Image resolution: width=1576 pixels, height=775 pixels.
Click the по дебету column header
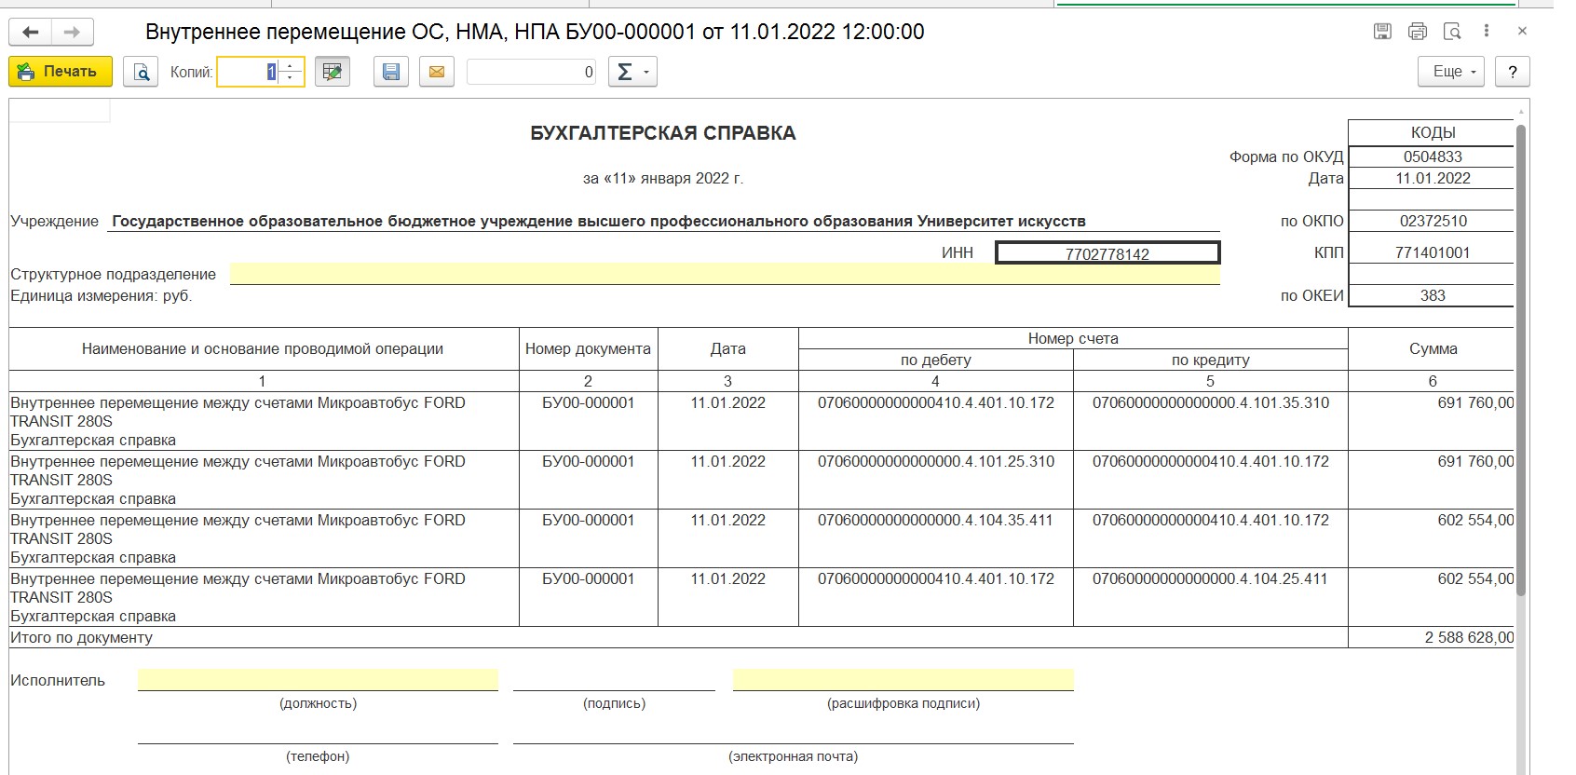coord(936,360)
